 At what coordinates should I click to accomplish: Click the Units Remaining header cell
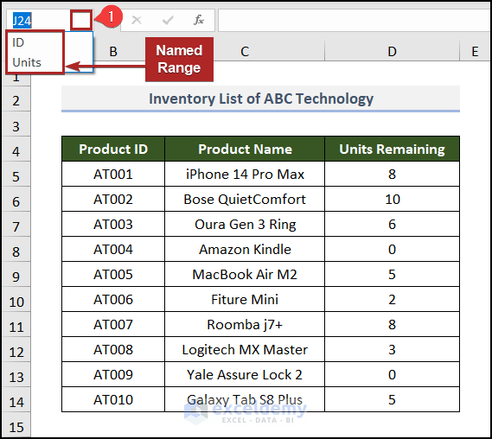click(x=392, y=149)
